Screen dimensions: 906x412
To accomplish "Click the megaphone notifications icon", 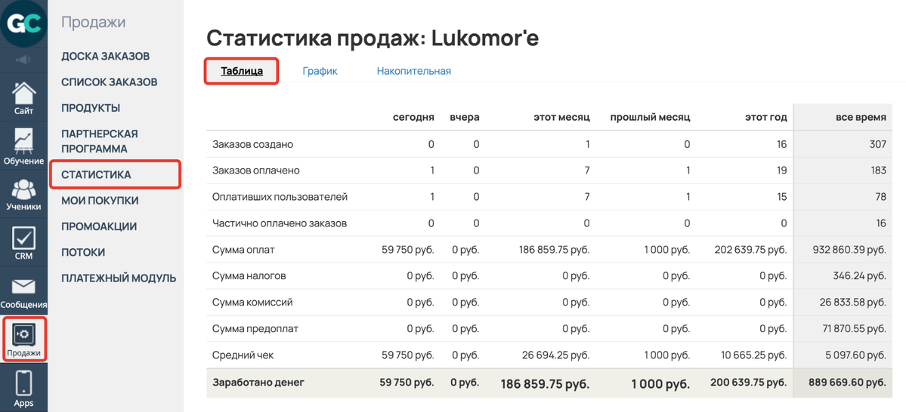I will pos(23,60).
